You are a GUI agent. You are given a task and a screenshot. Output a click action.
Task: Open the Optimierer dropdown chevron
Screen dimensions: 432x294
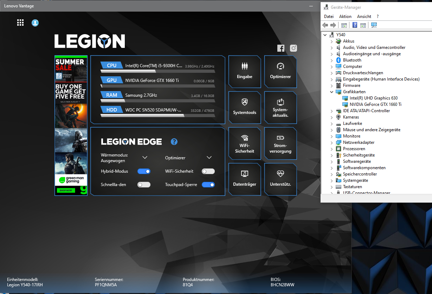point(209,158)
